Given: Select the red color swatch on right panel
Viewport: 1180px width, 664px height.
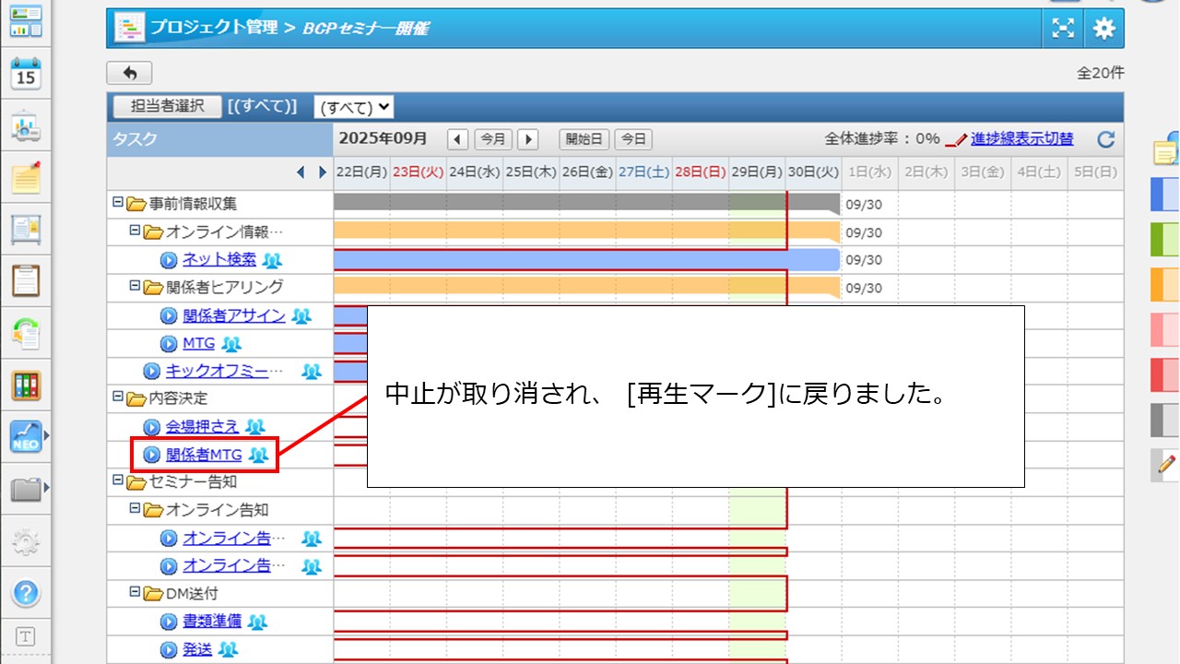Looking at the screenshot, I should click(1164, 374).
